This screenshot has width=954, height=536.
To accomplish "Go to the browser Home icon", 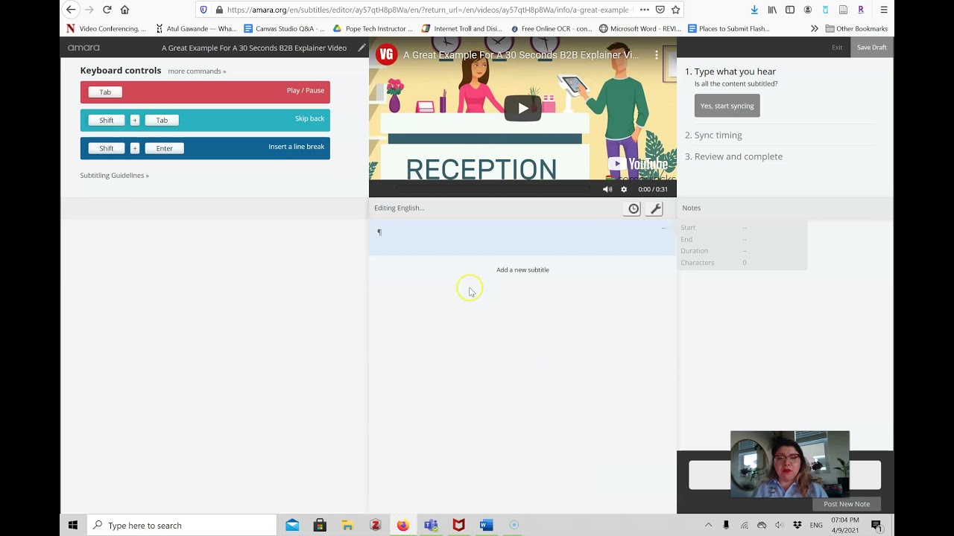I will [x=124, y=10].
